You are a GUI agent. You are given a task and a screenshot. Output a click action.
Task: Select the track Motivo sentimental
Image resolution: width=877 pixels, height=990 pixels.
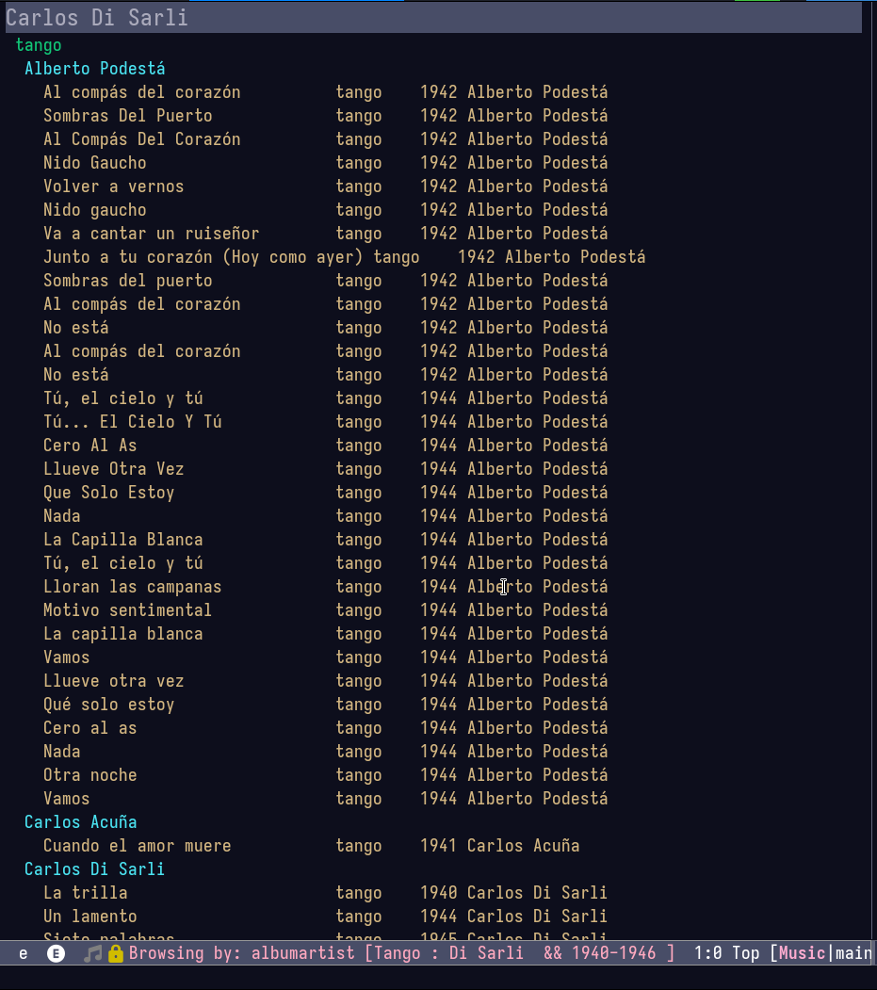[326, 610]
